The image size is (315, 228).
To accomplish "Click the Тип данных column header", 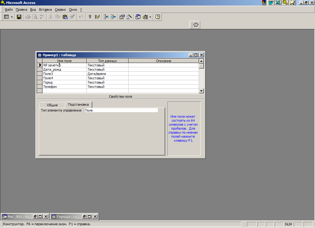I will click(107, 61).
